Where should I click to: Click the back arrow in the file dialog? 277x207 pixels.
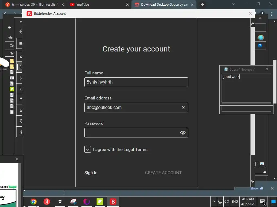(9, 27)
